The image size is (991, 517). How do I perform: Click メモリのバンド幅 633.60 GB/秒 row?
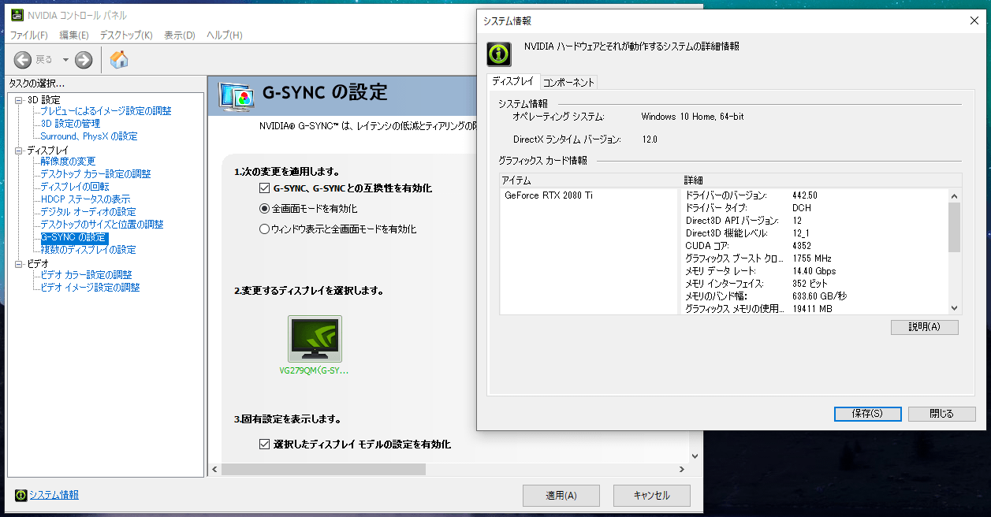point(814,296)
